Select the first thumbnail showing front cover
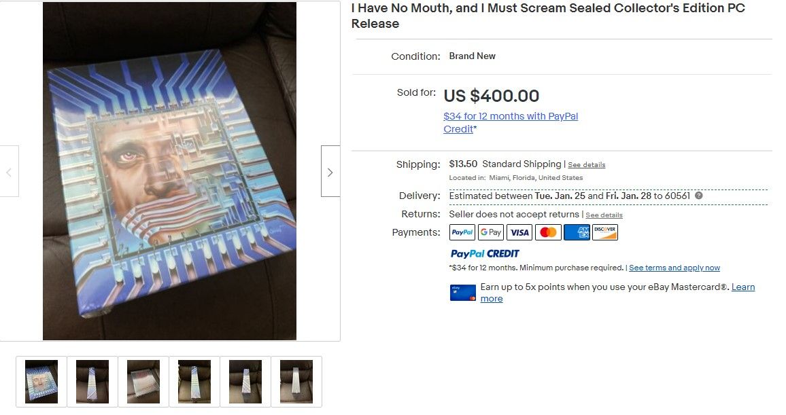Viewport: 786px width, 415px height. click(41, 381)
